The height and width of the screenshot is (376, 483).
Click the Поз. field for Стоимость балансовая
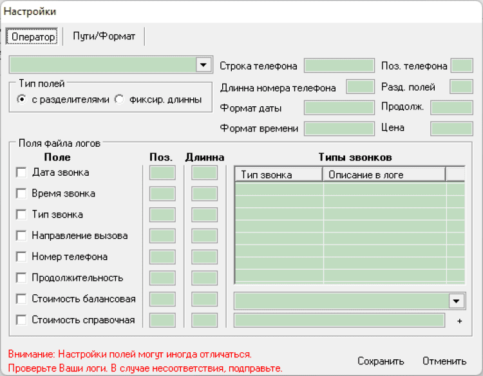click(x=162, y=299)
